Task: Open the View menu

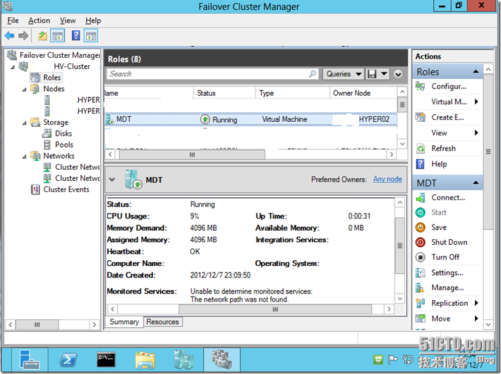Action: [x=68, y=20]
